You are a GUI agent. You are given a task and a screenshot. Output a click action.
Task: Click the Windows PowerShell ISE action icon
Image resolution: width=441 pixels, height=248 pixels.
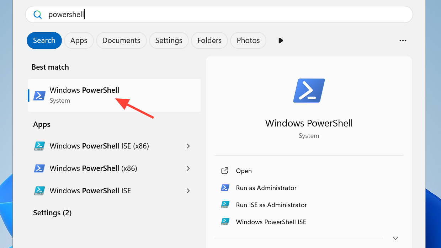coord(225,222)
